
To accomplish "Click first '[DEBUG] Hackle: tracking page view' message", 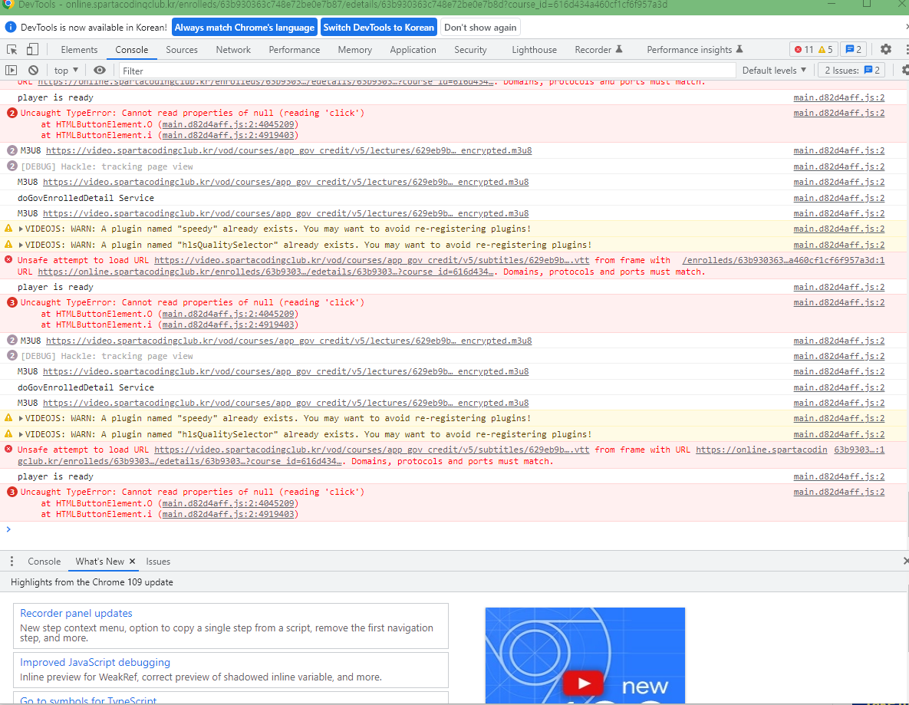I will 107,166.
